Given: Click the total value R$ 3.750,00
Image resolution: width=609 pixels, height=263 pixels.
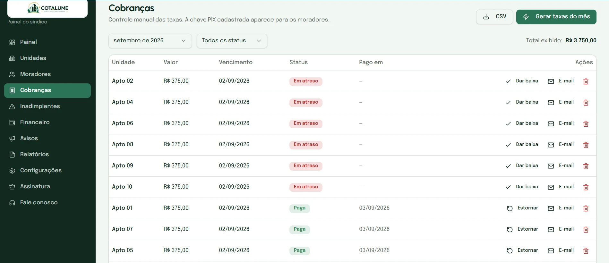Looking at the screenshot, I should 581,40.
